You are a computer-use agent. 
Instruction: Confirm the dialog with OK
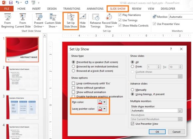(x=157, y=132)
